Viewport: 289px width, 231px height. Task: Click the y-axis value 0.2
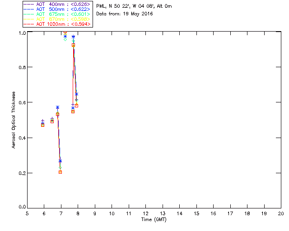[22, 173]
